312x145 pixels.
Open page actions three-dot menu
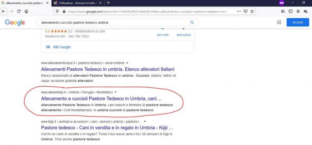pyautogui.click(x=239, y=11)
